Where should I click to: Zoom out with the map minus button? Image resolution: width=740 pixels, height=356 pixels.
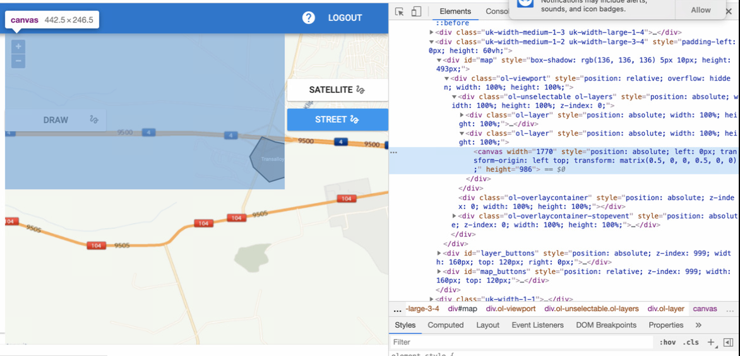(x=18, y=61)
